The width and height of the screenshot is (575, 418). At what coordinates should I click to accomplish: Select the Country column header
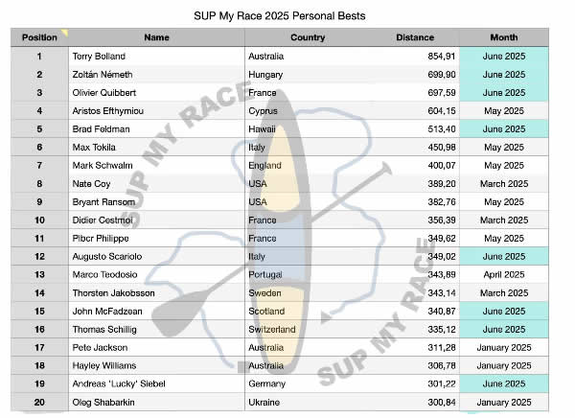coord(307,38)
